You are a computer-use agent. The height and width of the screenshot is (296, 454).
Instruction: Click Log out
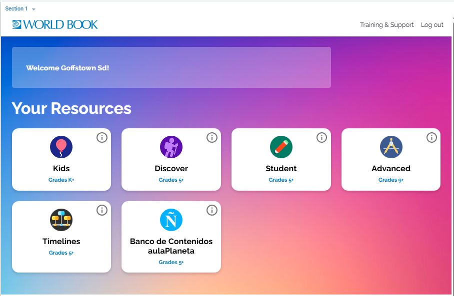(x=432, y=25)
